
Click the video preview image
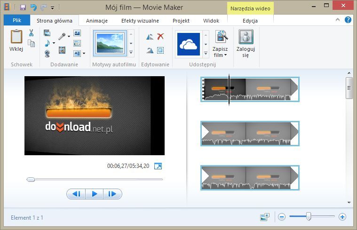tap(95, 116)
